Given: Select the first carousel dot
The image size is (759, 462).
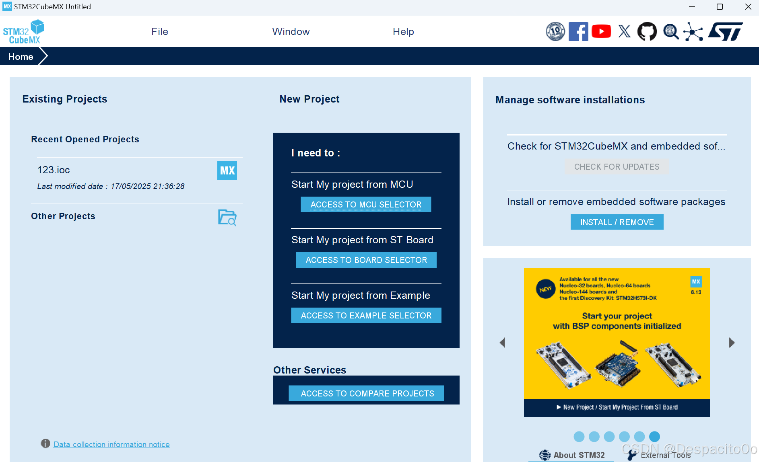Looking at the screenshot, I should pos(579,437).
